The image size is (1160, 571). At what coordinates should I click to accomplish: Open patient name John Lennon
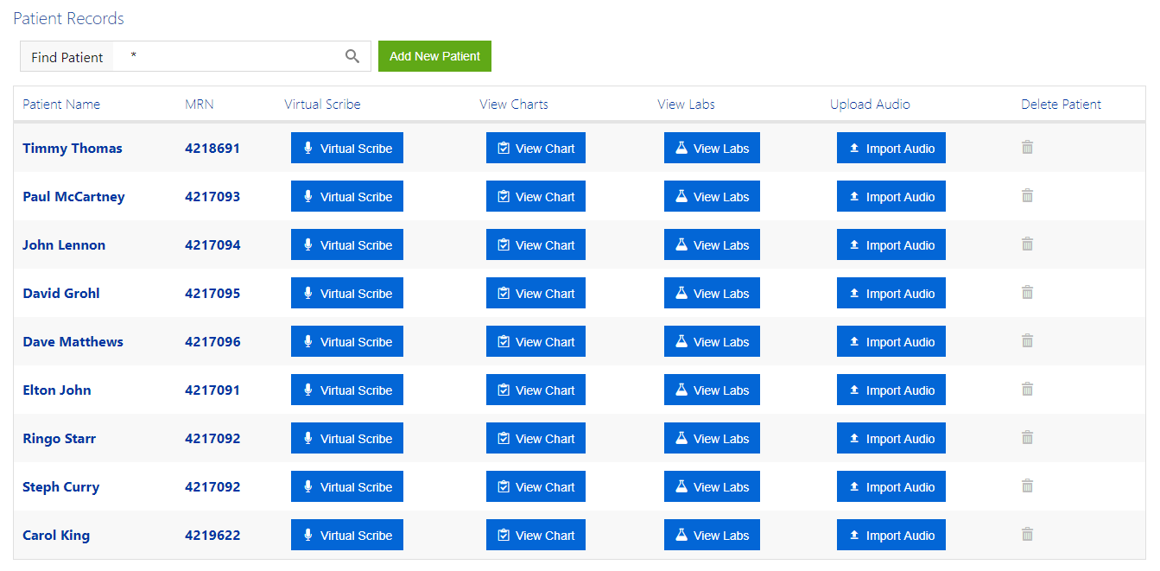coord(64,244)
